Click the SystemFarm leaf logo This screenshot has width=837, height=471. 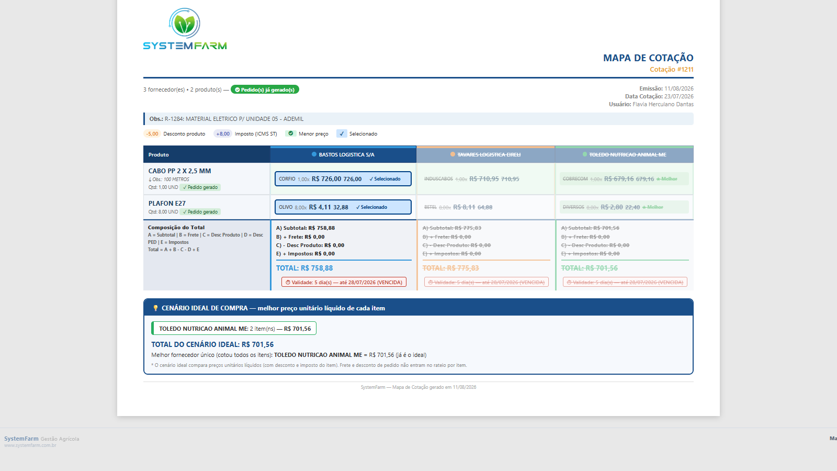(x=185, y=29)
